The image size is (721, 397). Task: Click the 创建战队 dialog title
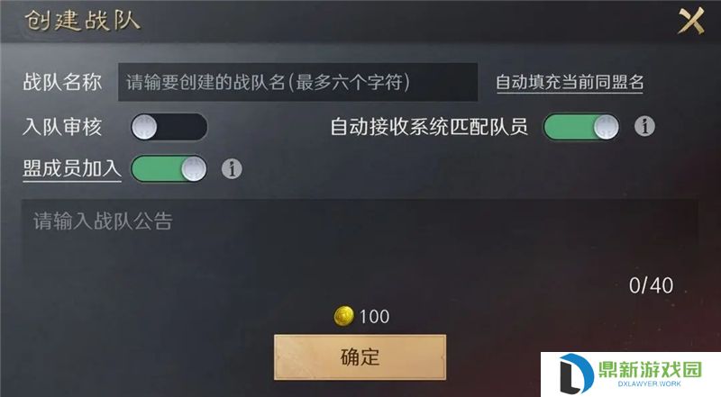[82, 21]
